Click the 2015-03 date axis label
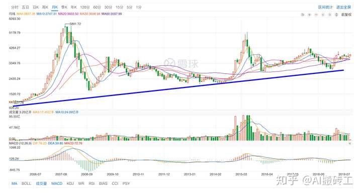 click(x=241, y=174)
